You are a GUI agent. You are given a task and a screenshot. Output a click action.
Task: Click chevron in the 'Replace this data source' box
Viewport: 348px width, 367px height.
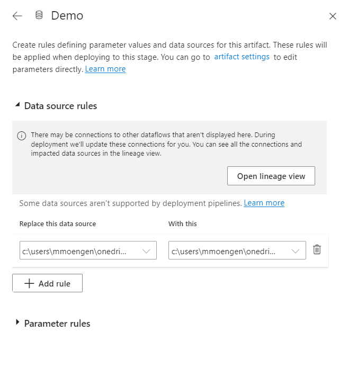pyautogui.click(x=147, y=251)
